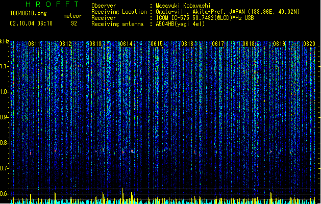
Task: Click the 0616 time marker
Action: click(x=187, y=44)
